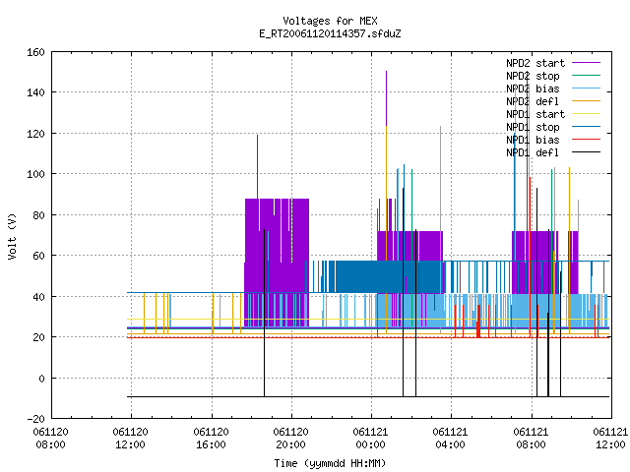Screen dimensions: 630x472
Task: Click the 'NPD2 start' legend label
Action: [x=535, y=63]
